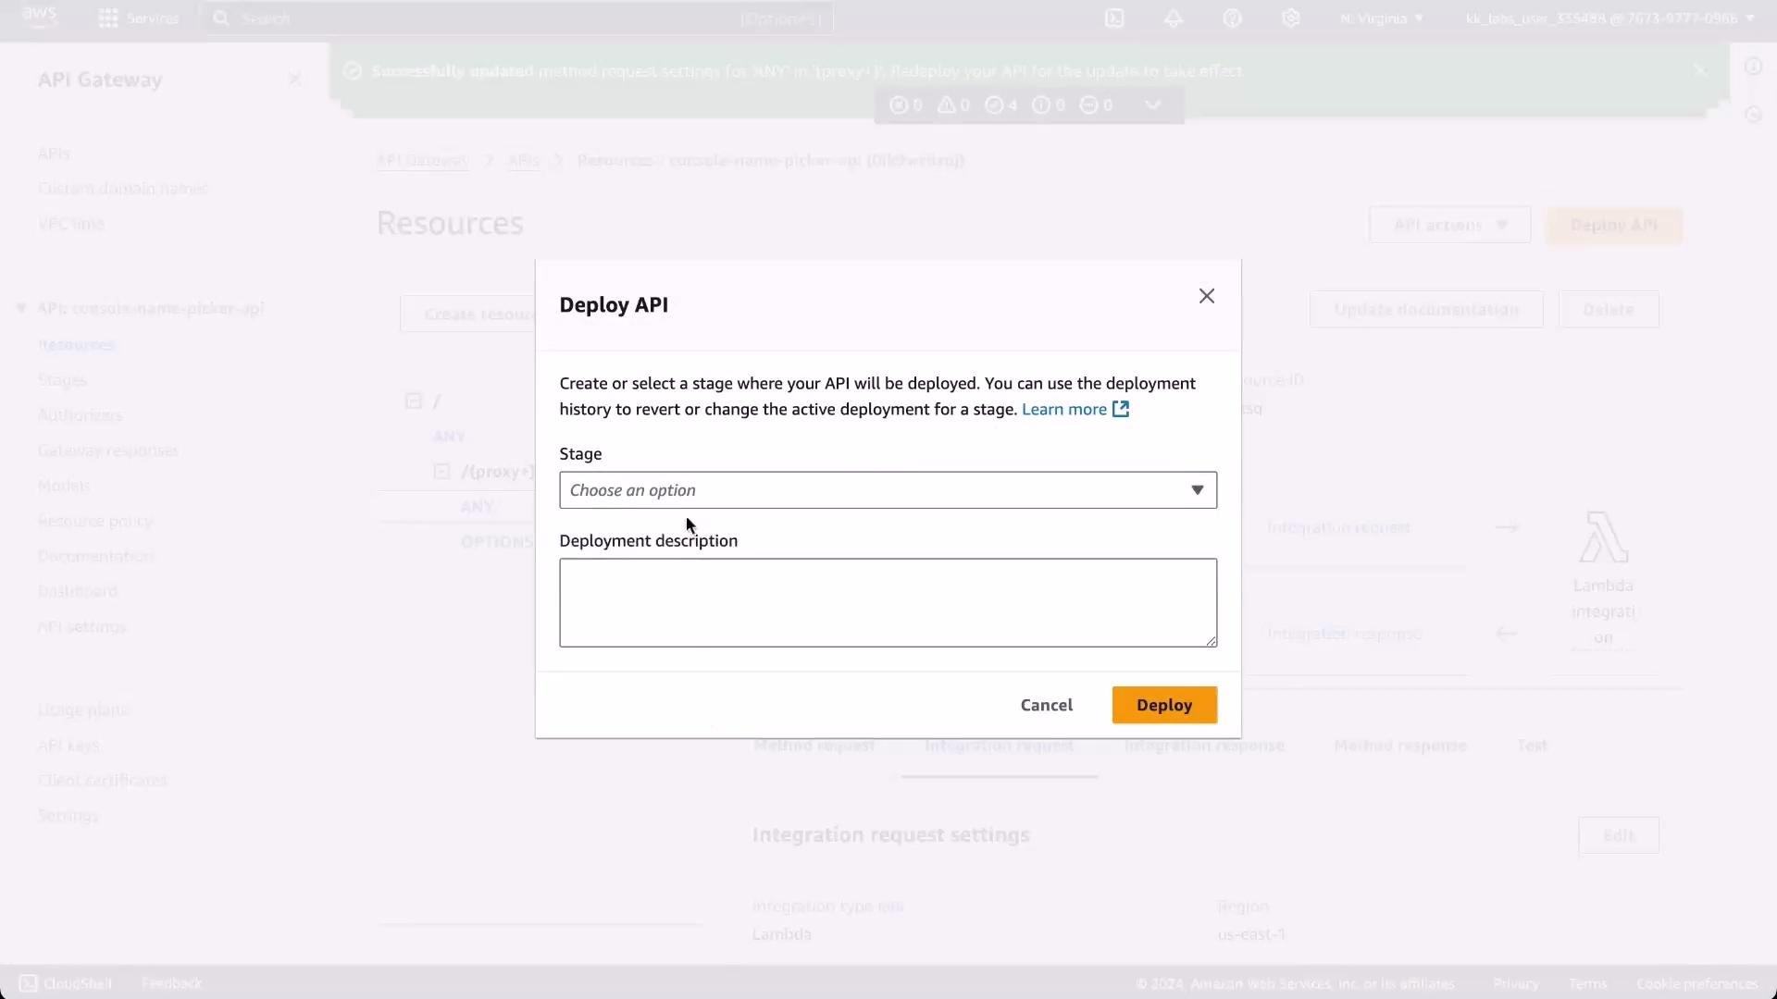Click Edit for Integration request settings
Viewport: 1777px width, 999px height.
1618,835
